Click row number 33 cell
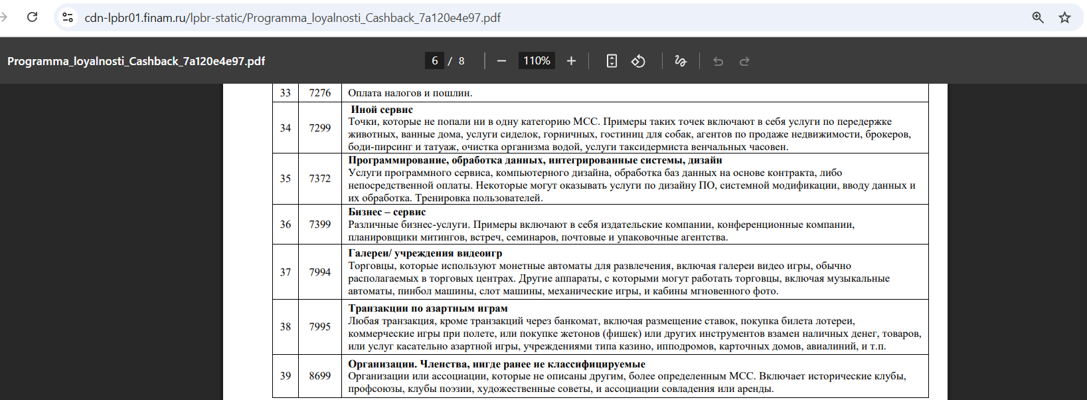This screenshot has height=400, width=1087. coord(286,93)
